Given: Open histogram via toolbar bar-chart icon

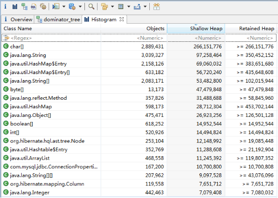Looking at the screenshot, I should 15,7.
